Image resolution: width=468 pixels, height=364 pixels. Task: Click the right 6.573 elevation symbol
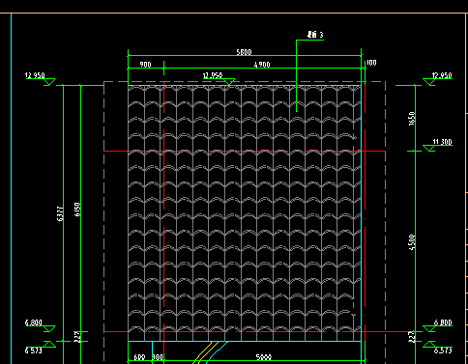pos(429,345)
